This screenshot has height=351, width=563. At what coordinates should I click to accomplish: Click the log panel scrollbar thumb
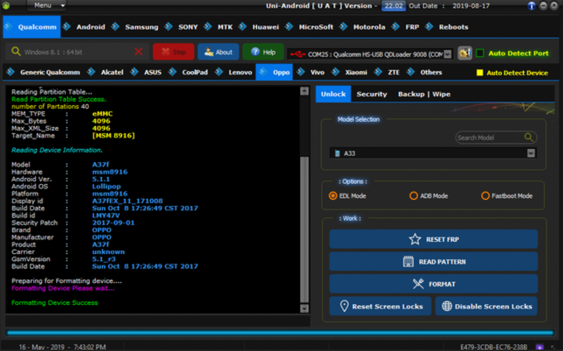coord(304,229)
